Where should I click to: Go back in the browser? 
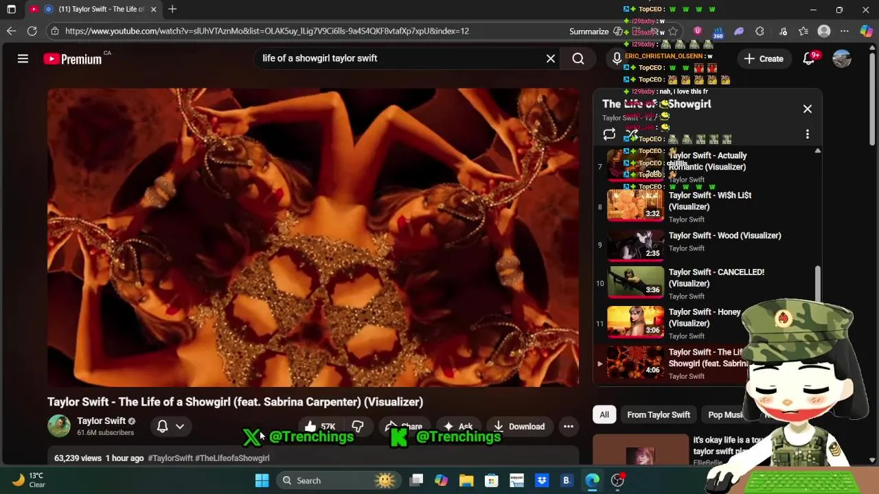(x=11, y=31)
